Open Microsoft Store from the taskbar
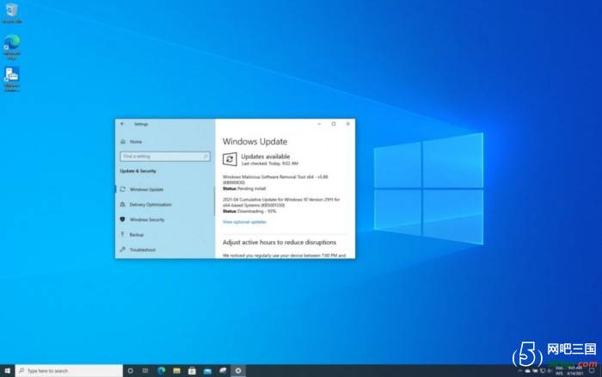602x377 pixels. click(x=192, y=370)
